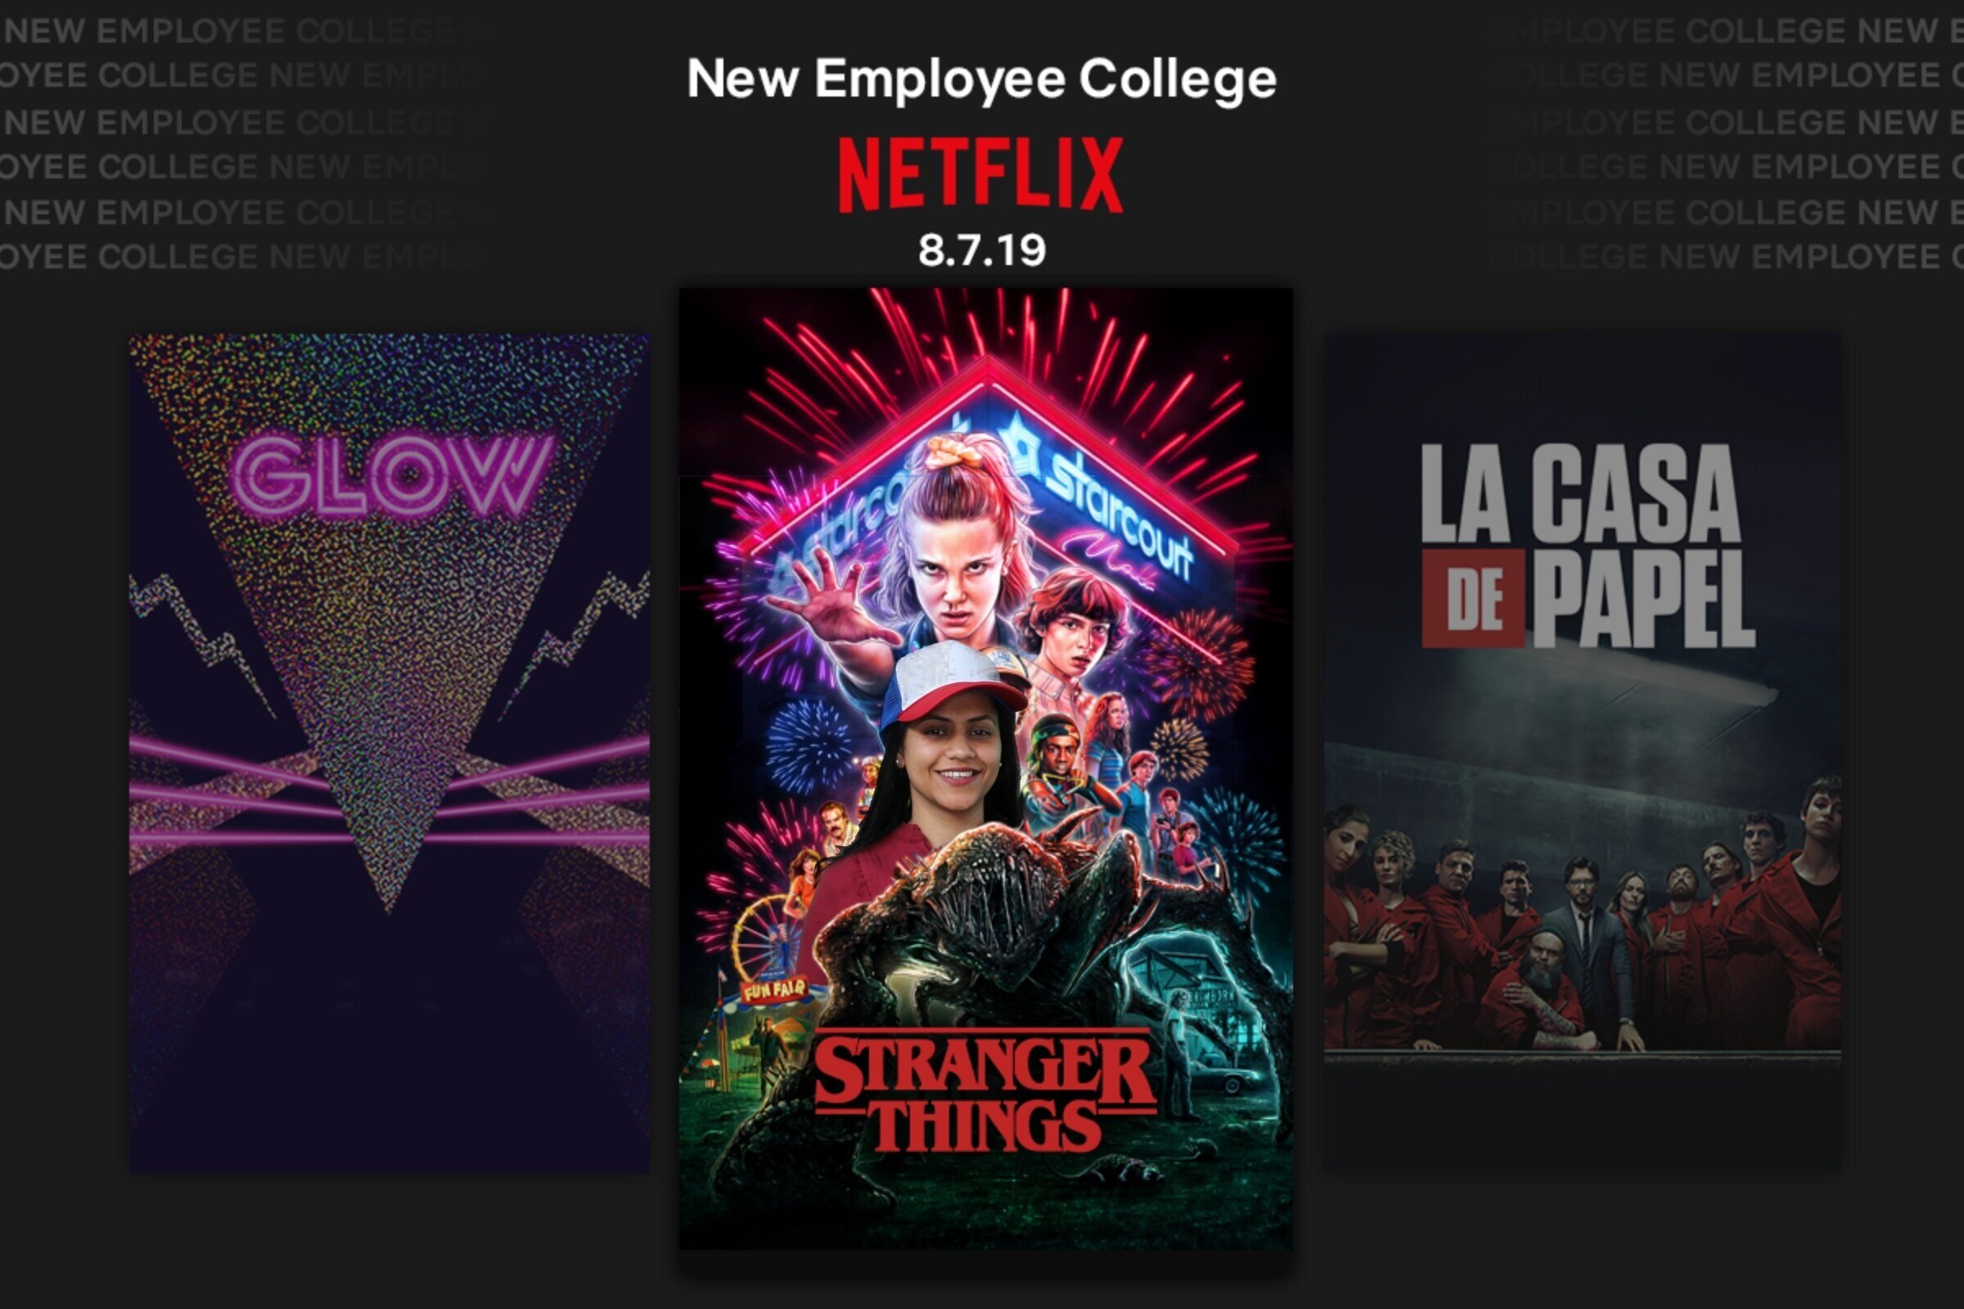Select the La Casa de Papel poster
This screenshot has width=1964, height=1309.
pos(1583,753)
